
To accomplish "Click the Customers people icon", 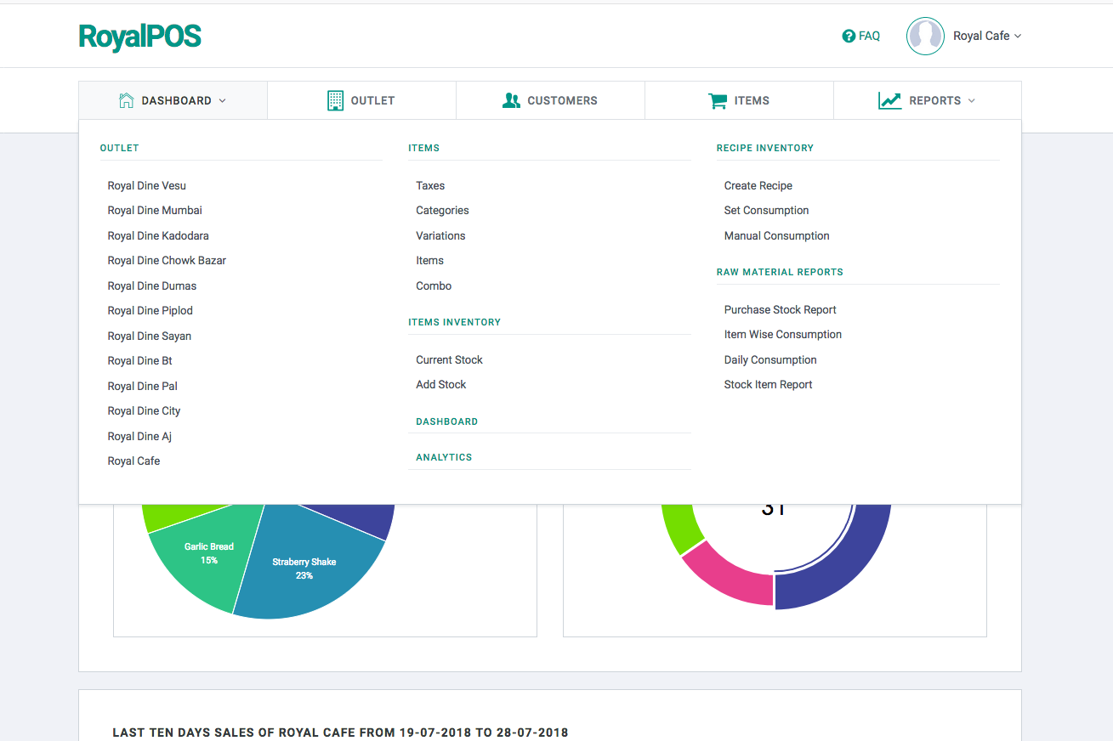I will [x=511, y=99].
